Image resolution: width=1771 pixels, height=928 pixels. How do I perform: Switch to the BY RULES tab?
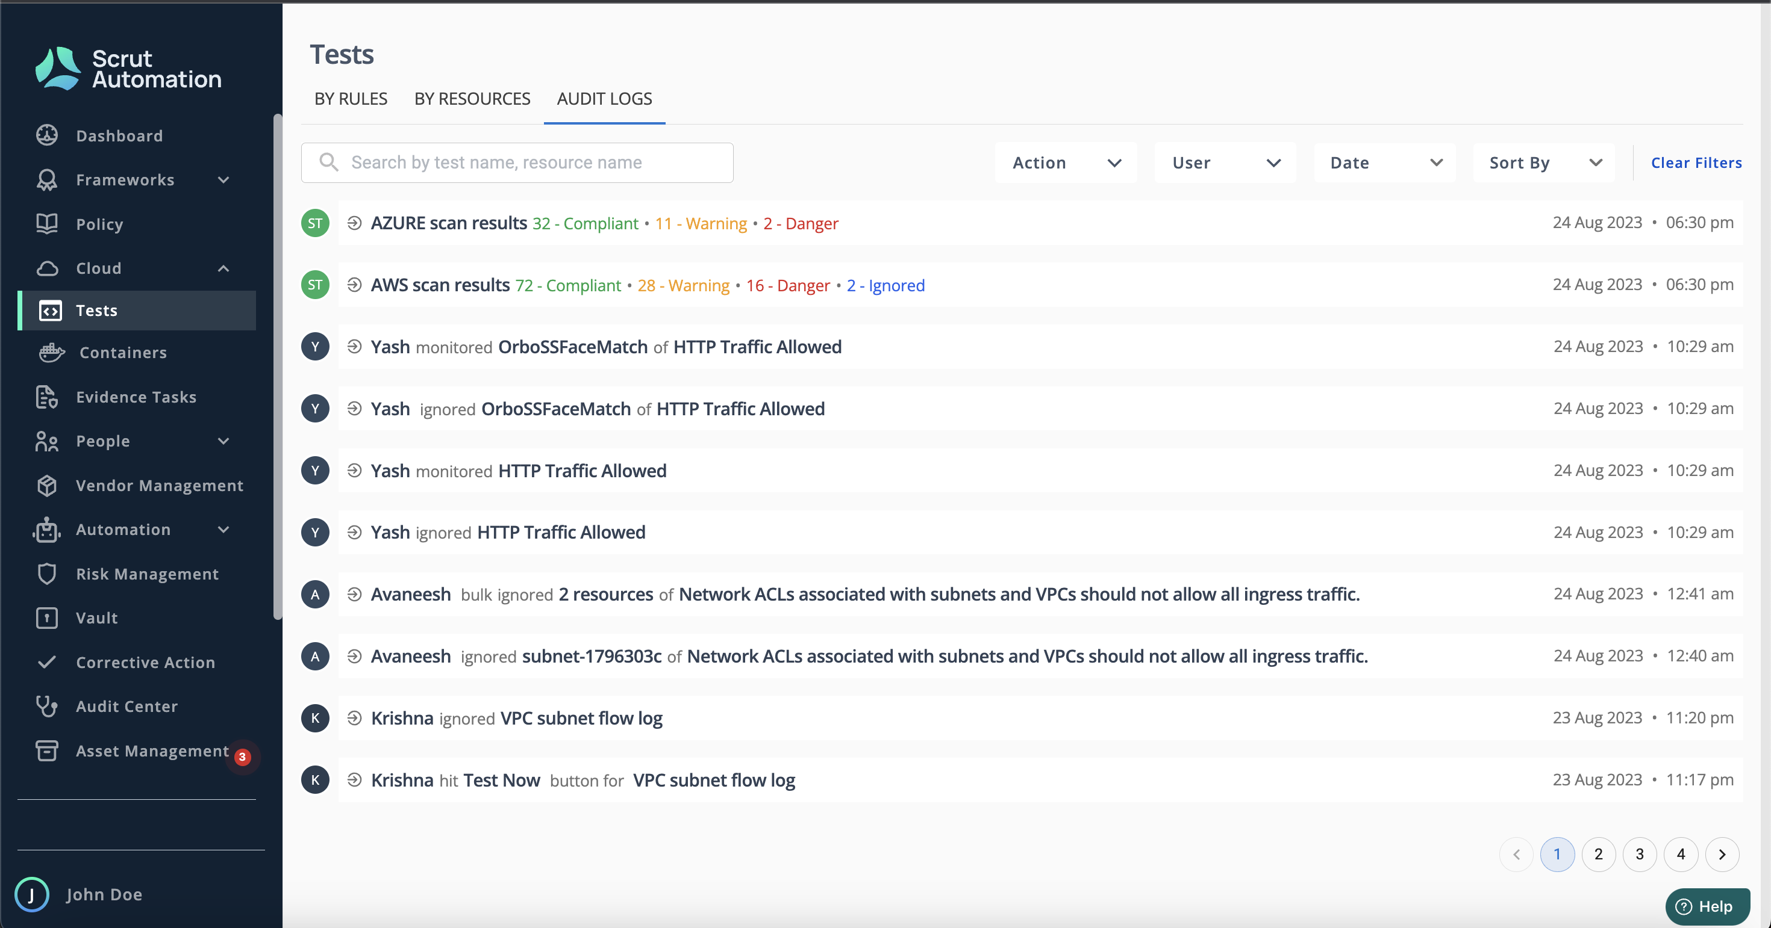(351, 99)
